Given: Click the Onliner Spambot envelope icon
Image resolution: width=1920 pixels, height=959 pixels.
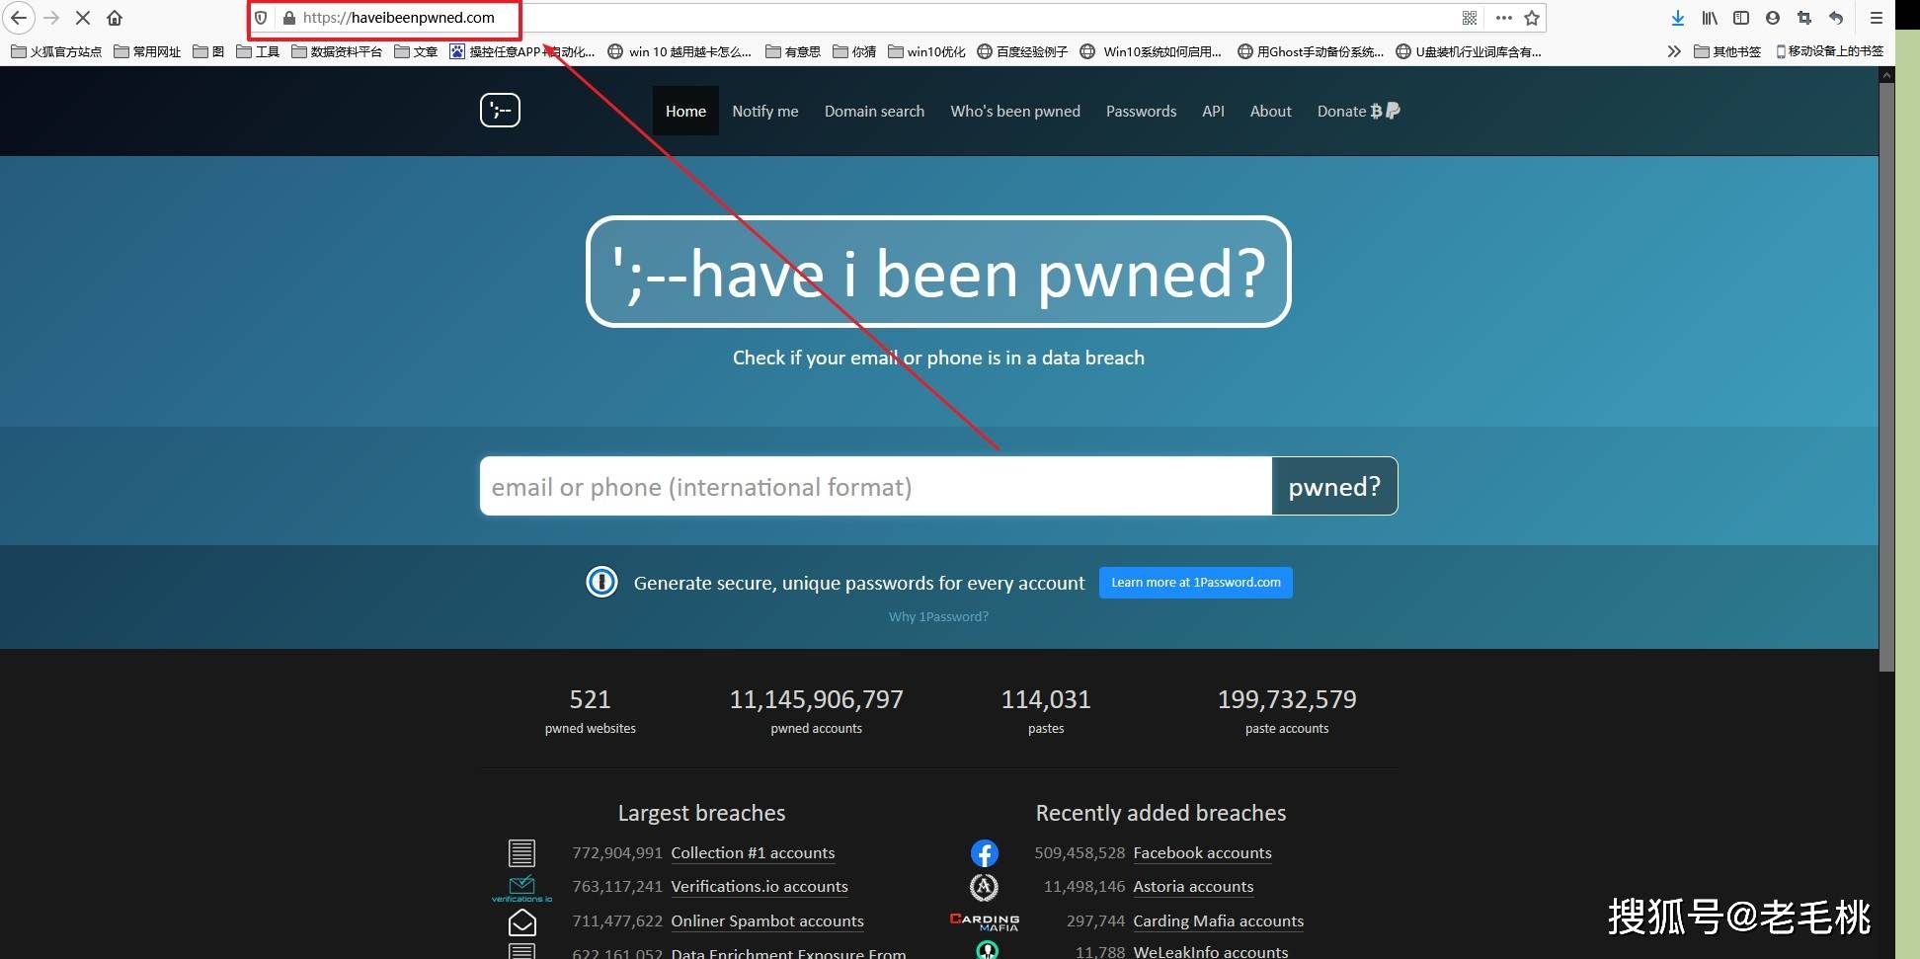Looking at the screenshot, I should pyautogui.click(x=521, y=921).
